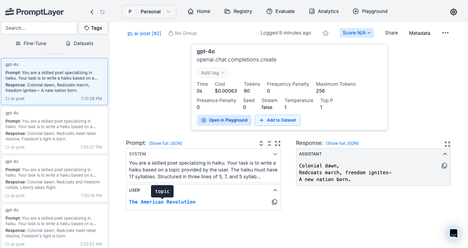Image resolution: width=468 pixels, height=248 pixels.
Task: Open settings via gear icon
Action: (x=454, y=12)
